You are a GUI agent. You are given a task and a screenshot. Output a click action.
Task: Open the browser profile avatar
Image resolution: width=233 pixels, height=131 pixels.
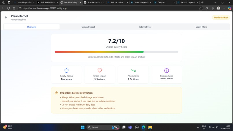(x=218, y=8)
